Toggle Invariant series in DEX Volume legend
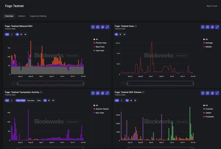This screenshot has height=149, width=221. (x=209, y=109)
